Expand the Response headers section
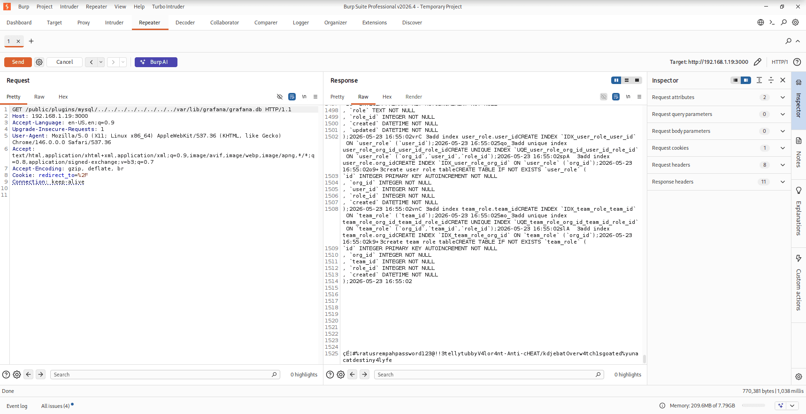Screen dimensions: 806x414 point(719,182)
